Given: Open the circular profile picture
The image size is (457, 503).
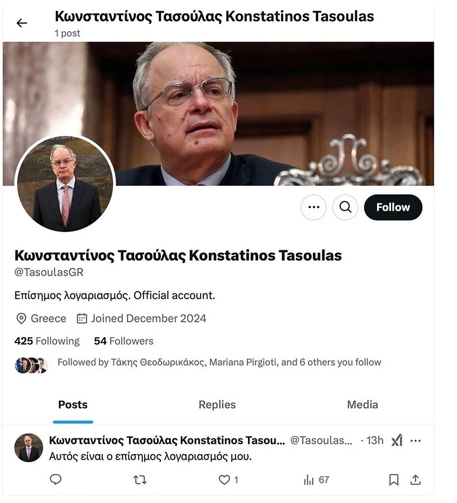Looking at the screenshot, I should click(65, 184).
